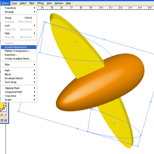Expand the Graph submenu
This screenshot has width=154, height=154.
click(19, 100)
